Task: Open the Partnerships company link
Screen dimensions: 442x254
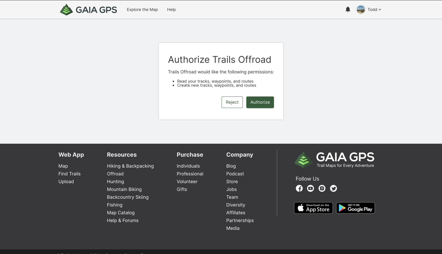Action: 240,221
